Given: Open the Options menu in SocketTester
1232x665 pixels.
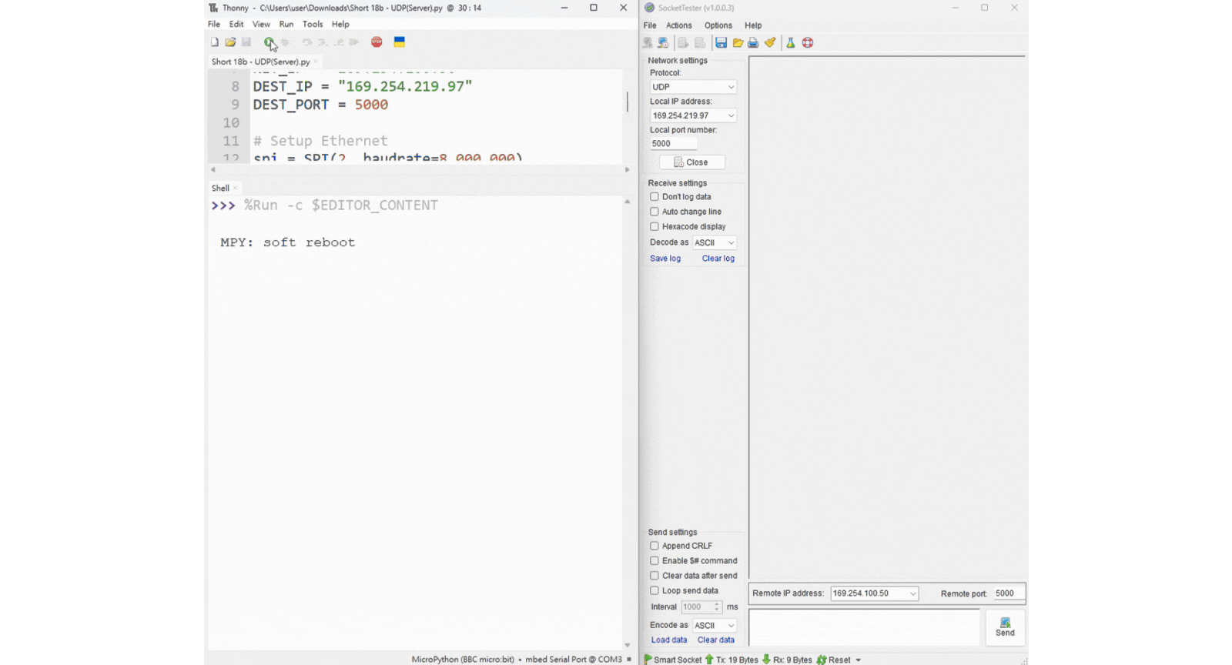Looking at the screenshot, I should [718, 25].
